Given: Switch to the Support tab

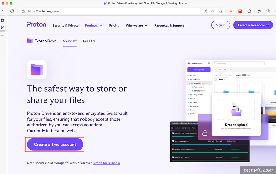Looking at the screenshot, I should [89, 41].
